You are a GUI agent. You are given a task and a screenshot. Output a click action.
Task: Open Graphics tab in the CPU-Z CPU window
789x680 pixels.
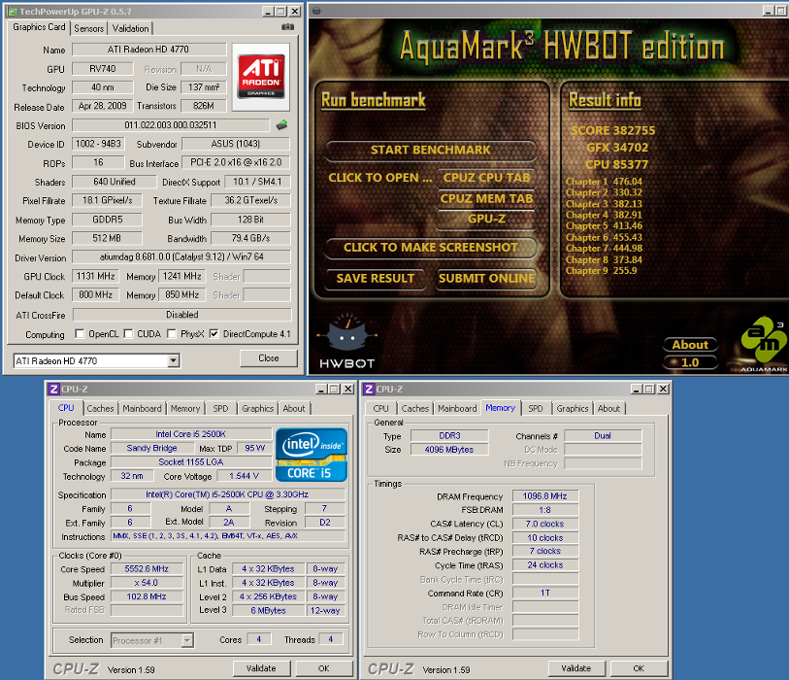pyautogui.click(x=257, y=409)
